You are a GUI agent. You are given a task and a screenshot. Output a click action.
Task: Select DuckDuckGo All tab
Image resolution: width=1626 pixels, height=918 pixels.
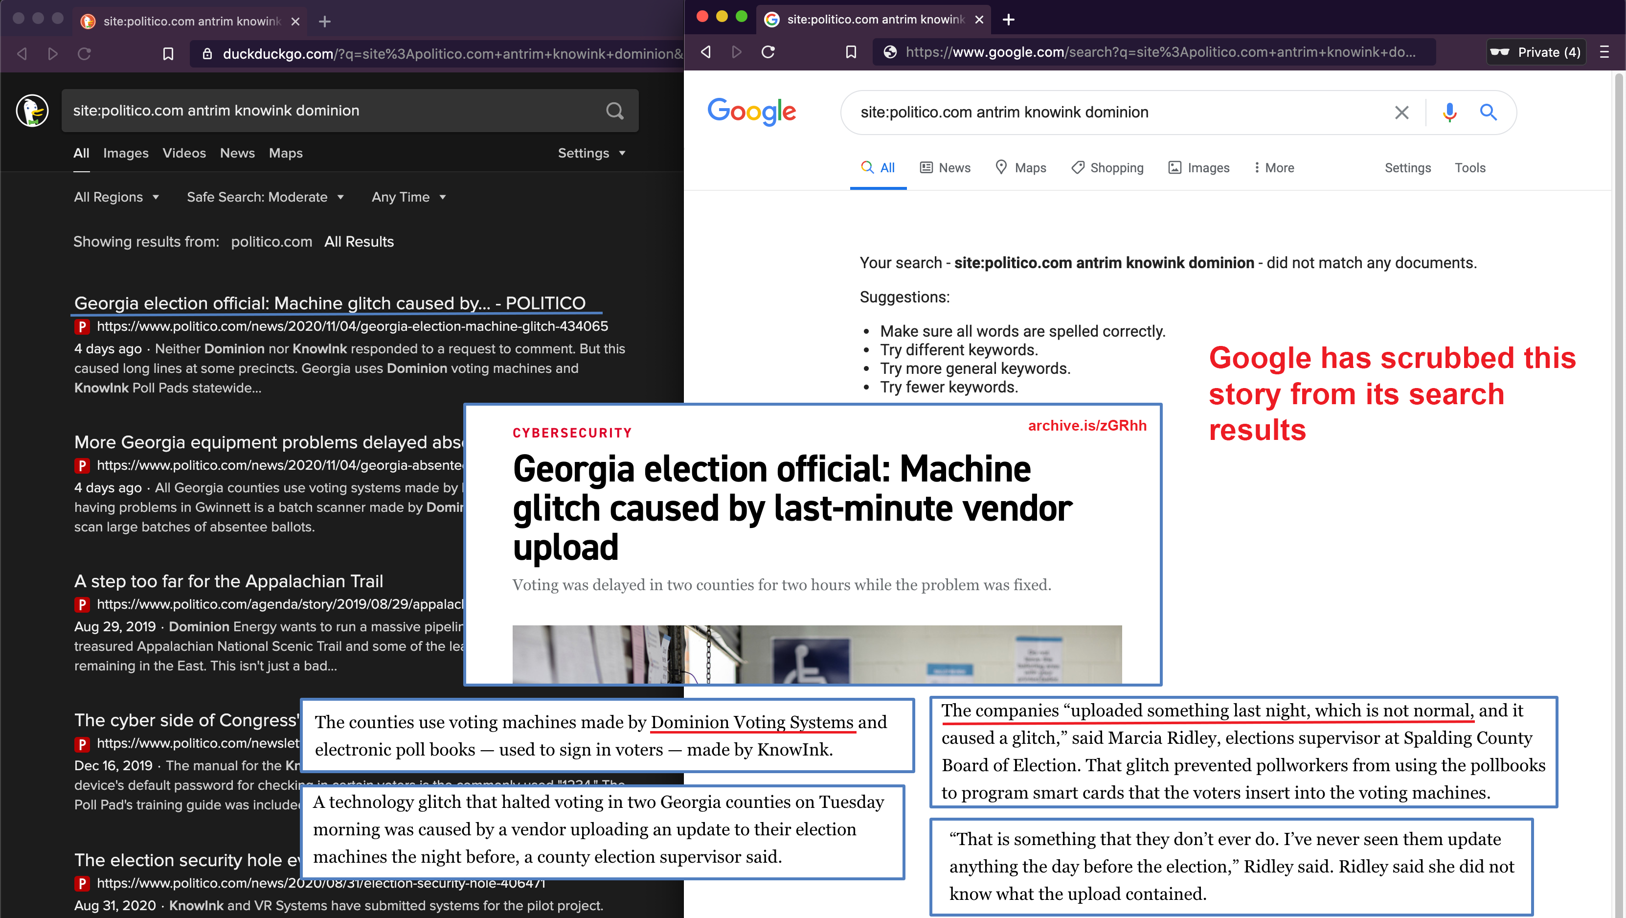81,153
